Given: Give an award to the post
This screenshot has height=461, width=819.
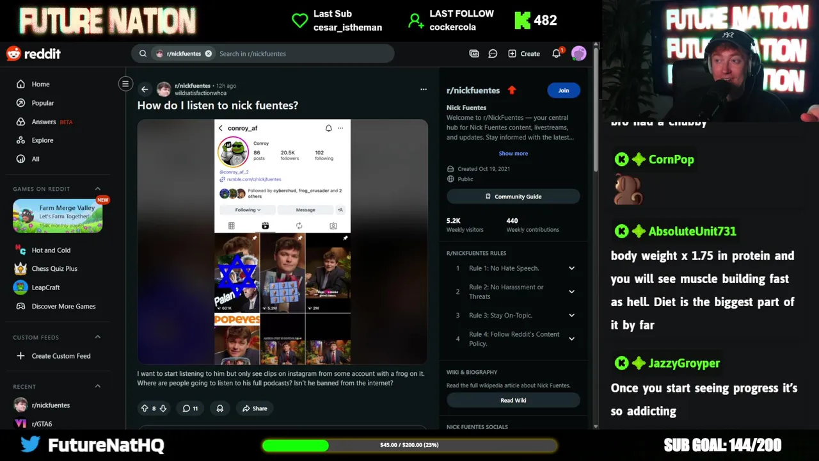Looking at the screenshot, I should point(220,408).
